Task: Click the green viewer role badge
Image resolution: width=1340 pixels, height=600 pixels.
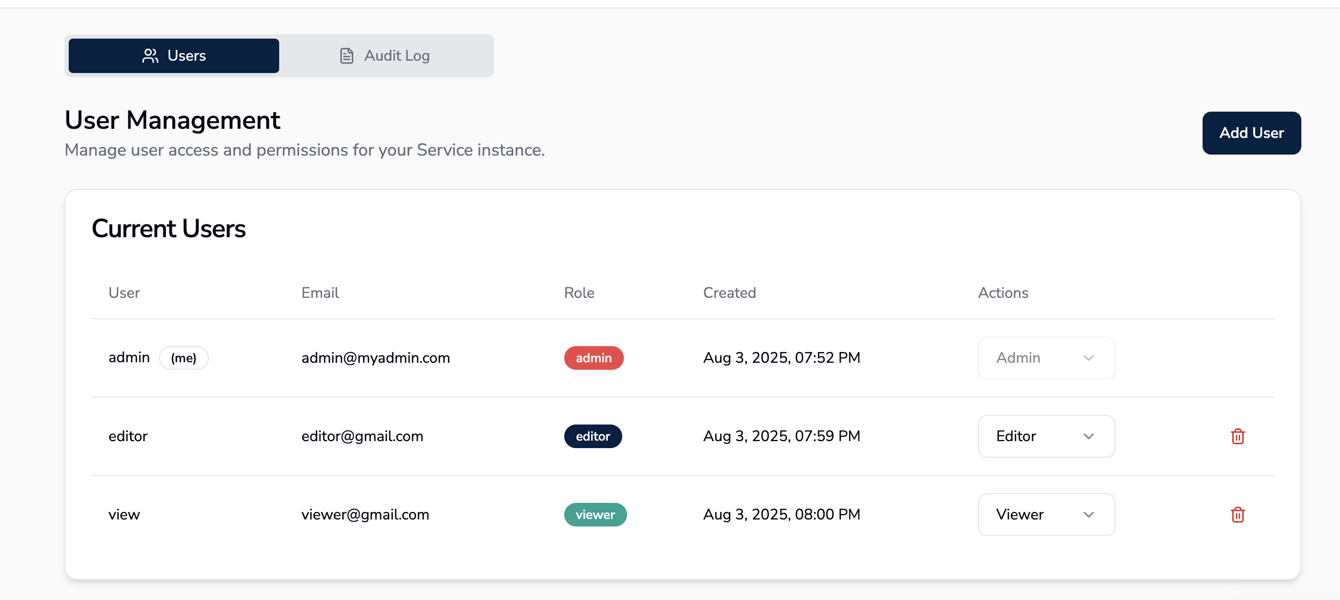Action: 595,515
